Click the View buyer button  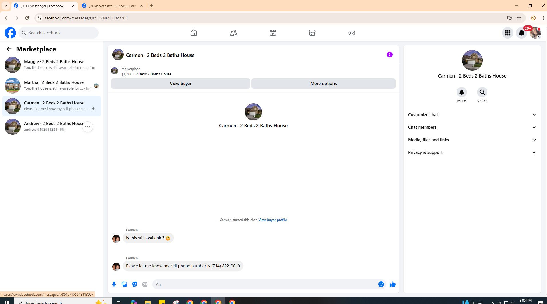[x=181, y=84]
